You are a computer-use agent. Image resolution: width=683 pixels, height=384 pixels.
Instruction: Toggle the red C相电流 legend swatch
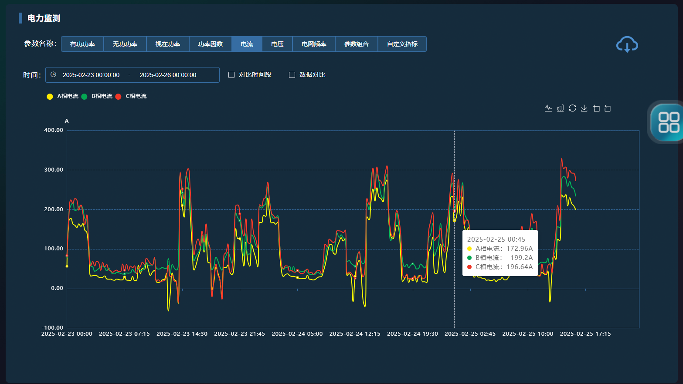pyautogui.click(x=118, y=97)
